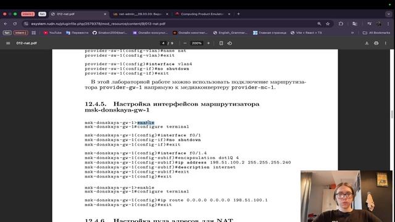Open site information icon in address bar

pyautogui.click(x=26, y=23)
